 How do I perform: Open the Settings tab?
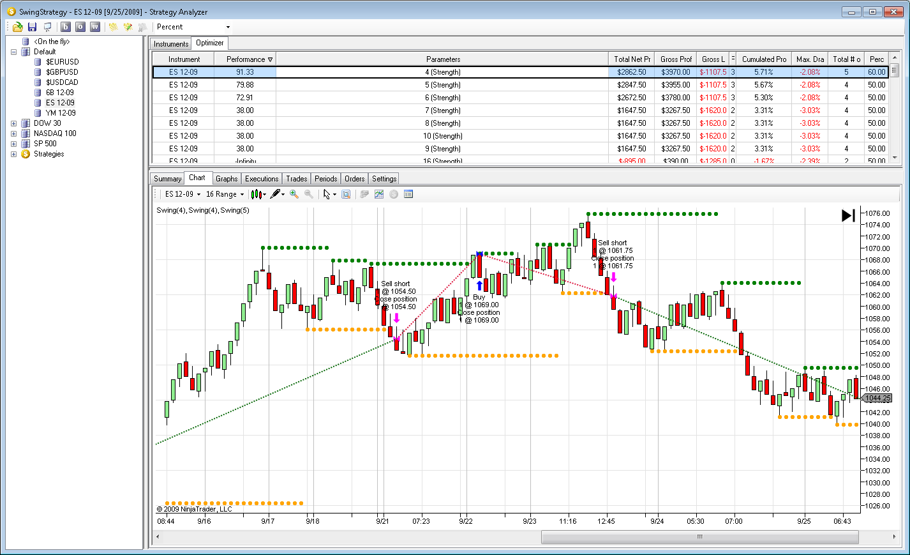coord(384,179)
